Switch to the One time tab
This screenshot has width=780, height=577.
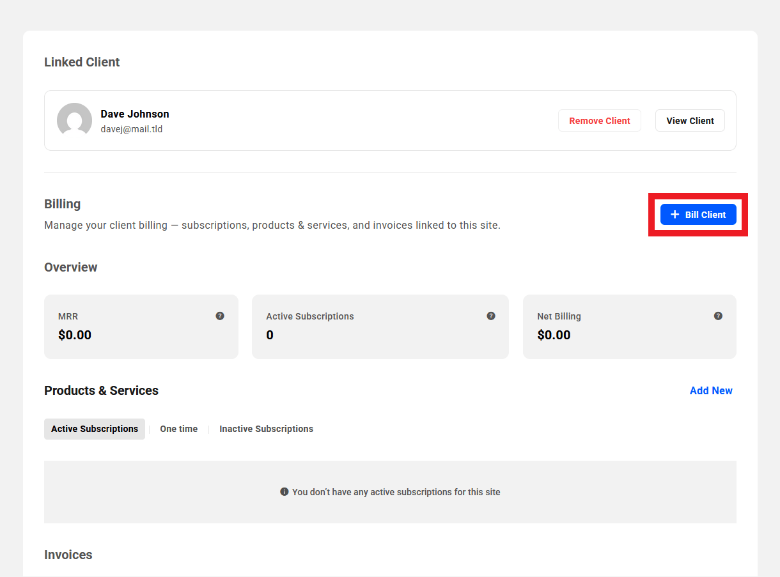coord(179,429)
